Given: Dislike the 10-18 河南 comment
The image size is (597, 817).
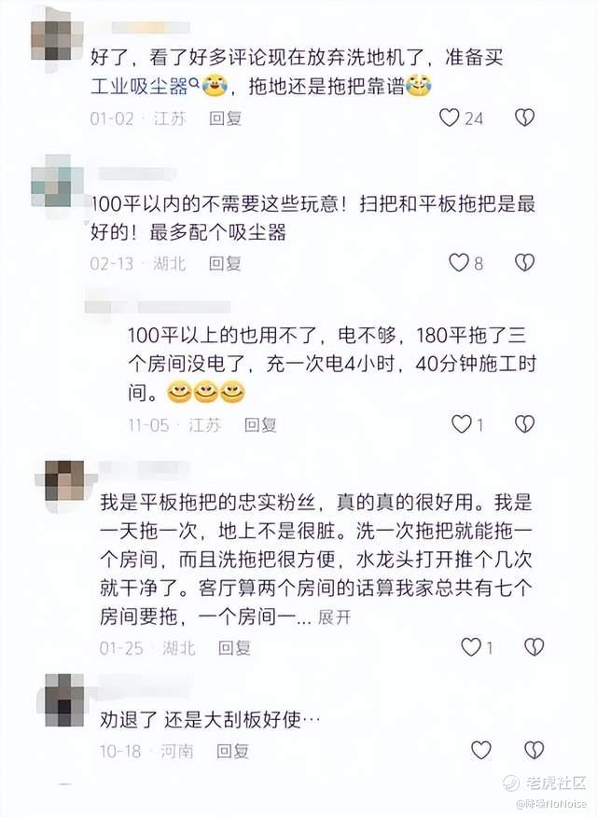Looking at the screenshot, I should [x=534, y=750].
